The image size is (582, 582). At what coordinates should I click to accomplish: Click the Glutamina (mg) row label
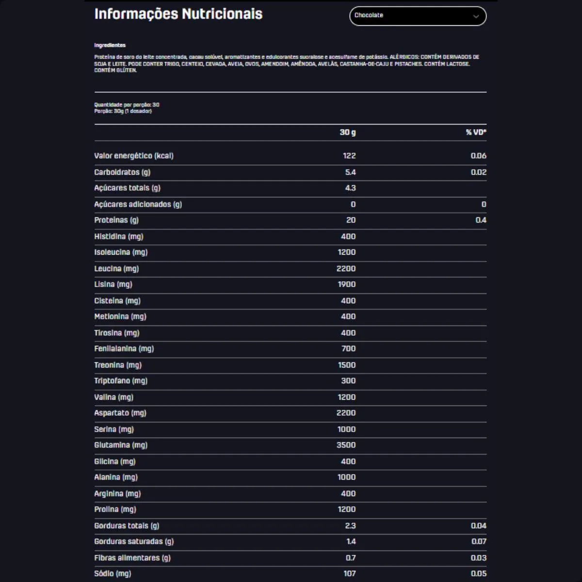[x=121, y=445]
